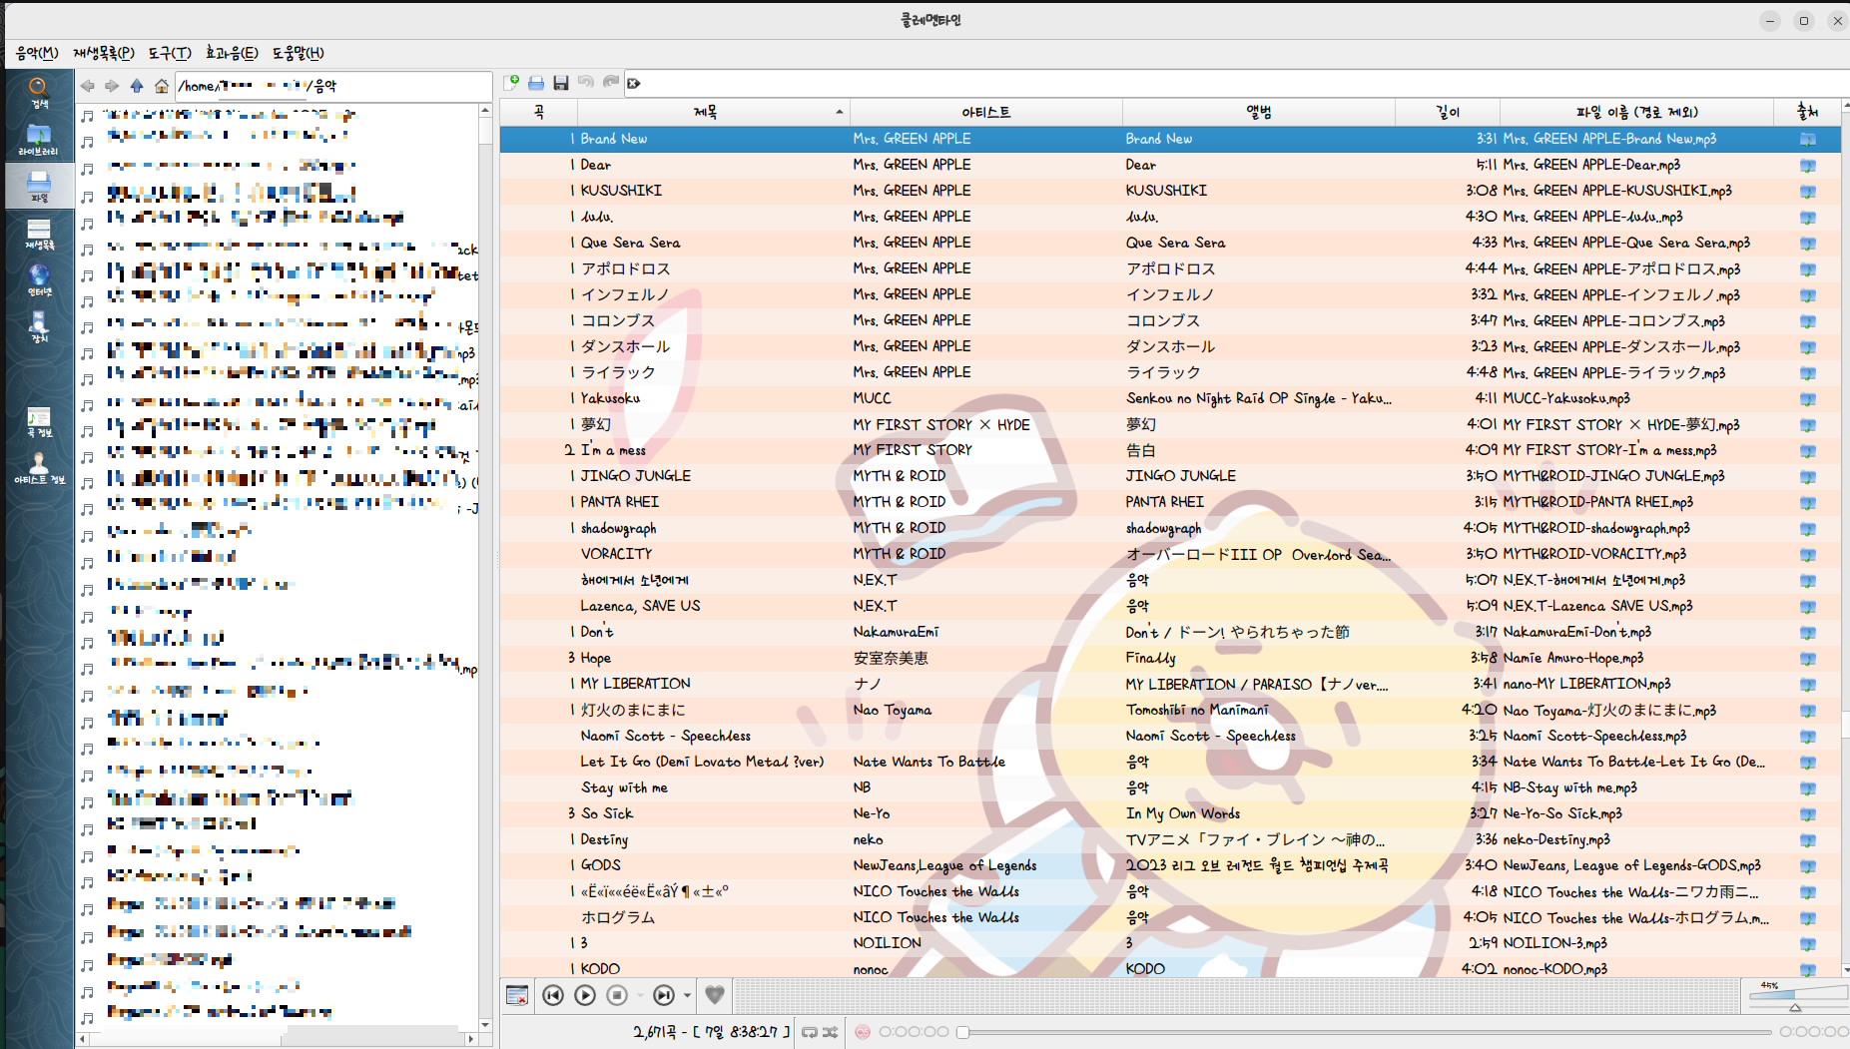Sort playlist by 제목 title column
The image size is (1850, 1049).
coord(713,112)
